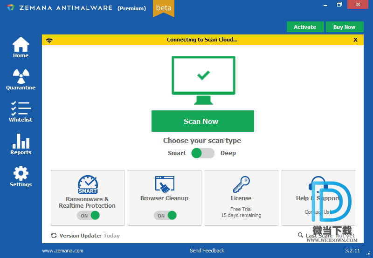Turn off Browser Cleanup switch
Screen dimensions: 373x258
pyautogui.click(x=165, y=216)
